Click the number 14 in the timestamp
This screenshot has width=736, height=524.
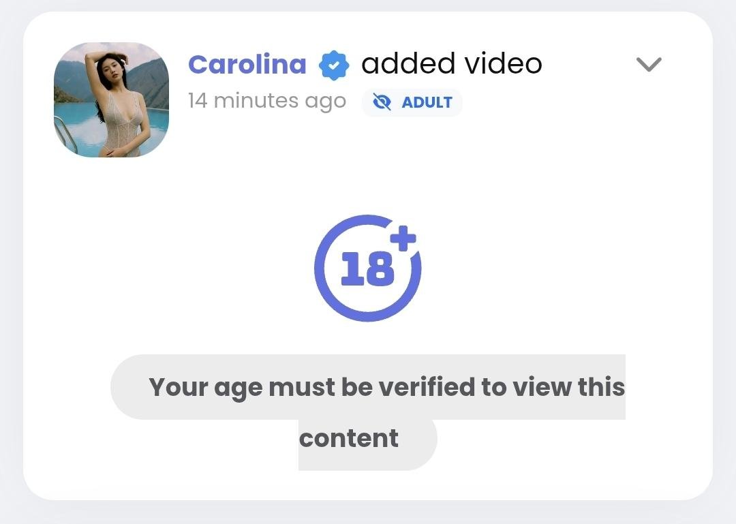[x=197, y=101]
